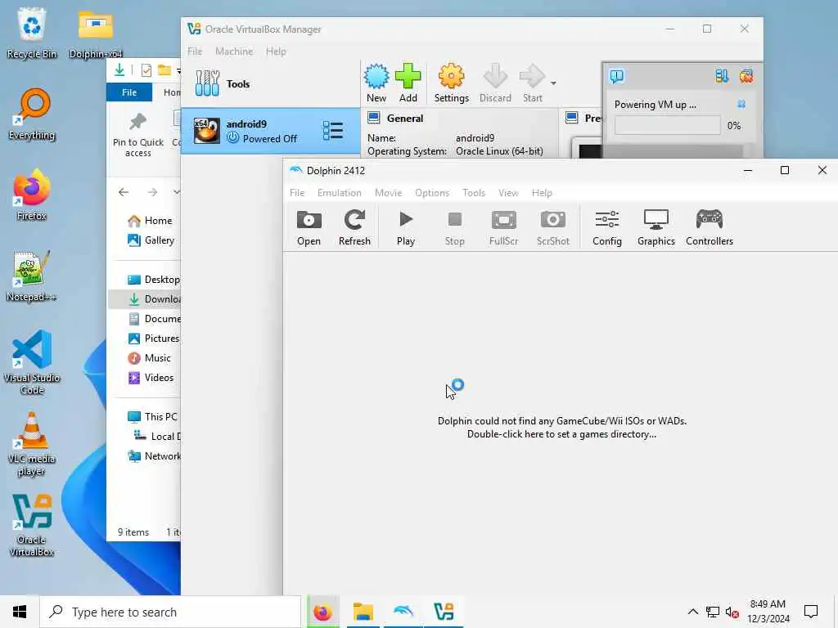This screenshot has height=628, width=838.
Task: Open Dolphin Config settings
Action: pyautogui.click(x=607, y=228)
